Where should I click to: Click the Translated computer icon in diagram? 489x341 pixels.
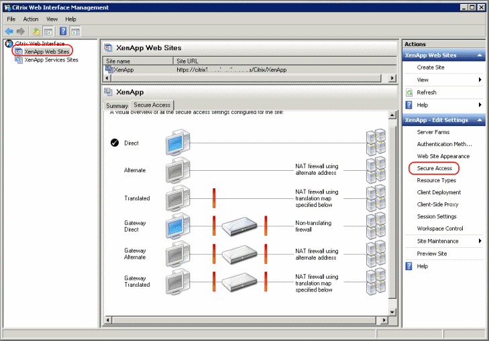(x=178, y=198)
